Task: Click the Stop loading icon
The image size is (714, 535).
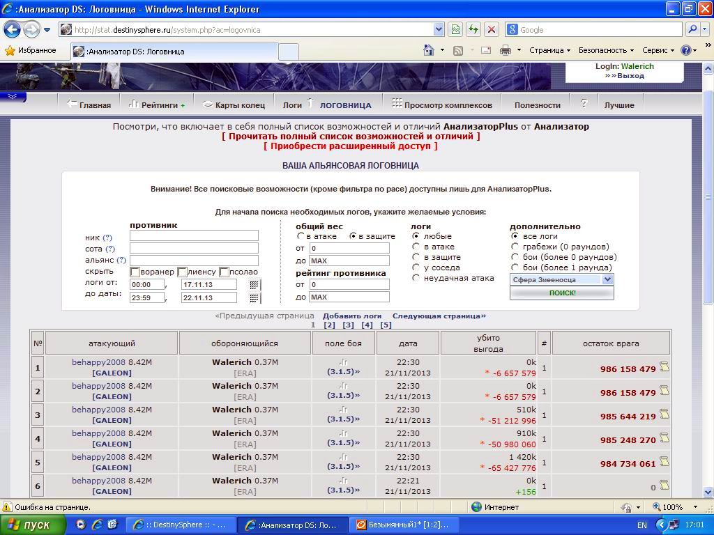Action: coord(492,29)
